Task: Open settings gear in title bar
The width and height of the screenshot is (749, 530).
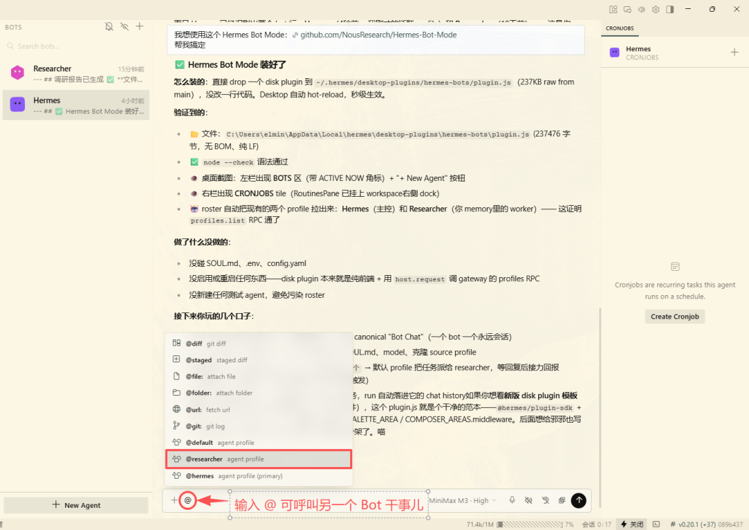Action: [x=656, y=9]
